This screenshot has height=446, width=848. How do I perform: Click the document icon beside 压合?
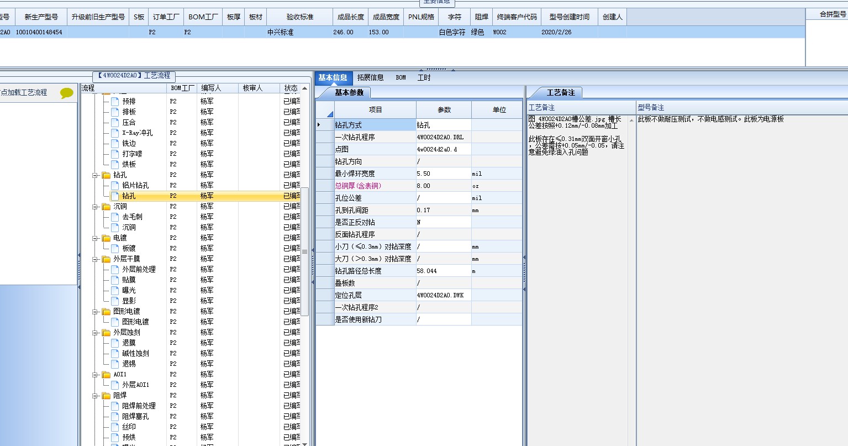(115, 123)
